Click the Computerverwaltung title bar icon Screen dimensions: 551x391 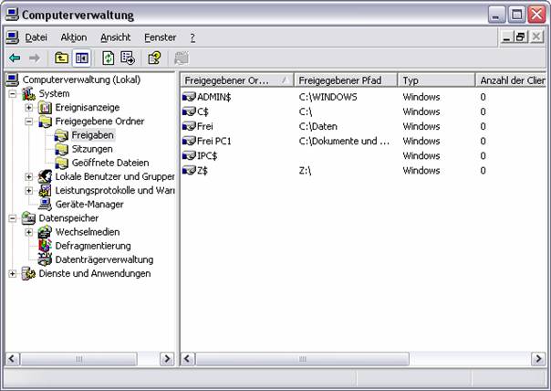[x=12, y=15]
